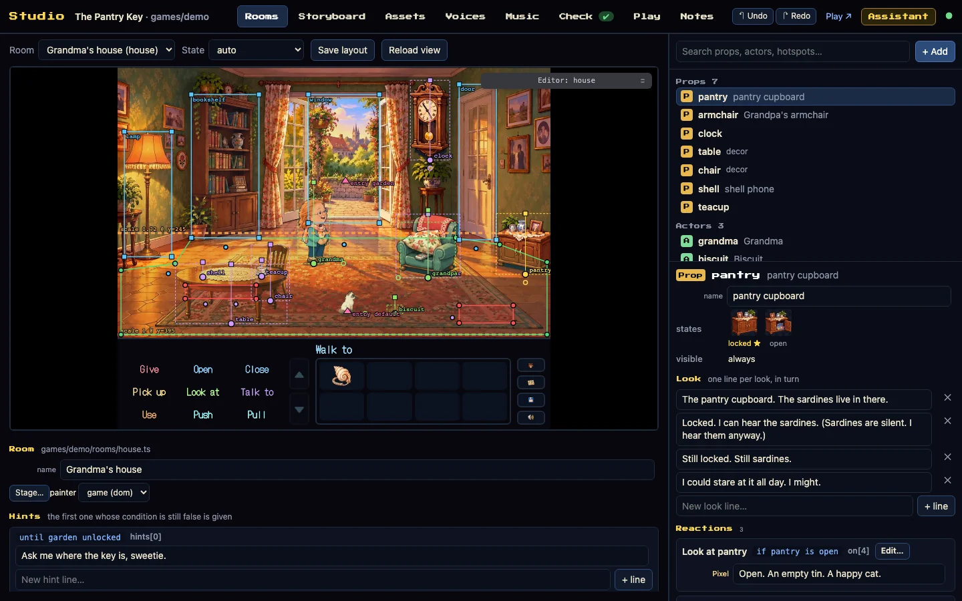
Task: Switch to the Rooms tab
Action: tap(262, 16)
